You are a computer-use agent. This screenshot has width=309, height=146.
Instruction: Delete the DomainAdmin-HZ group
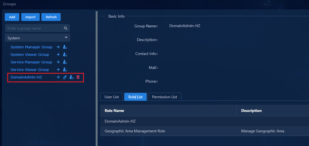pos(78,77)
